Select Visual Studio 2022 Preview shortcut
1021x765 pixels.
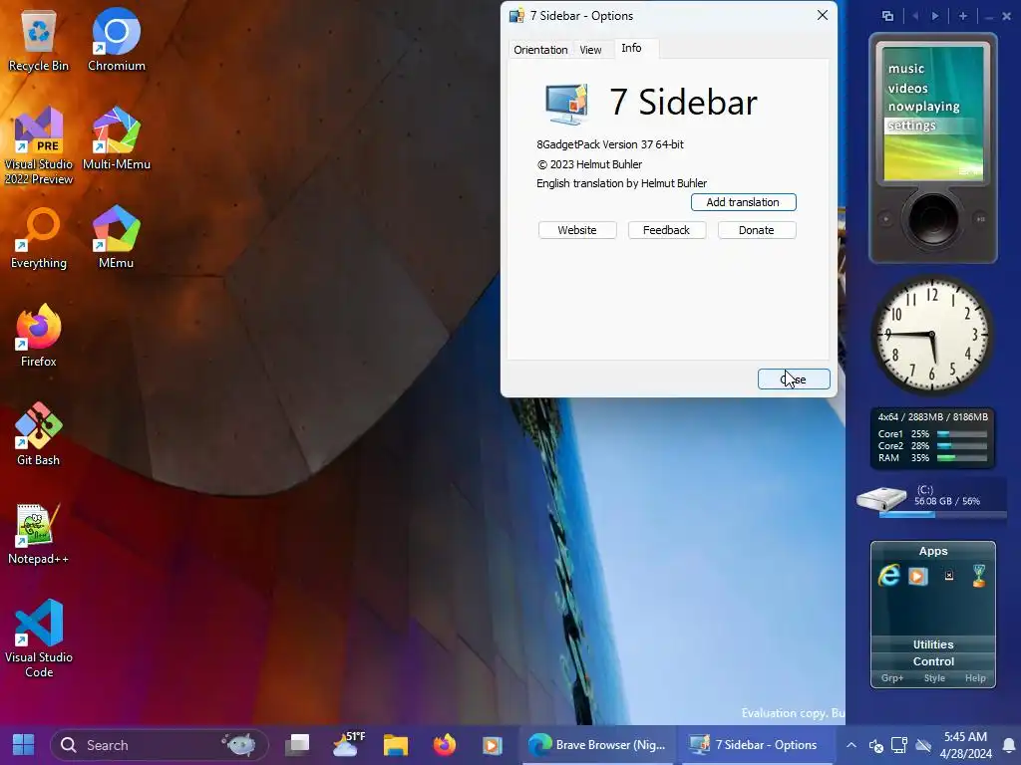coord(39,145)
